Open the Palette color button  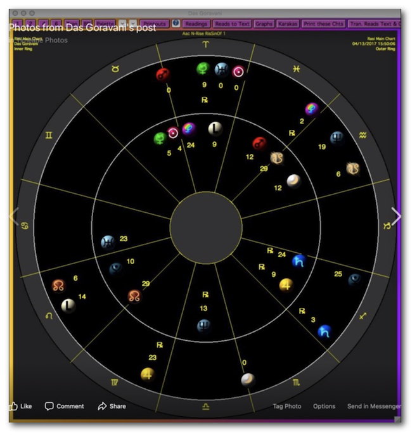click(105, 23)
